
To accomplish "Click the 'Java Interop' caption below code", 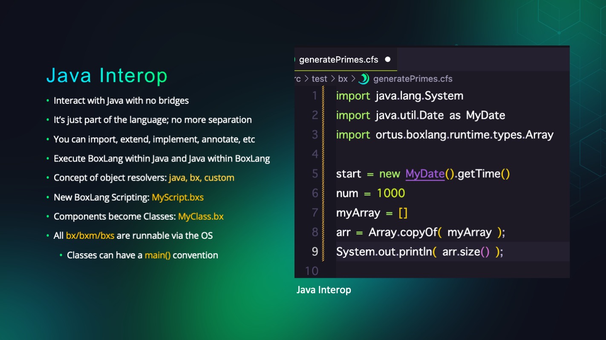I will point(324,290).
